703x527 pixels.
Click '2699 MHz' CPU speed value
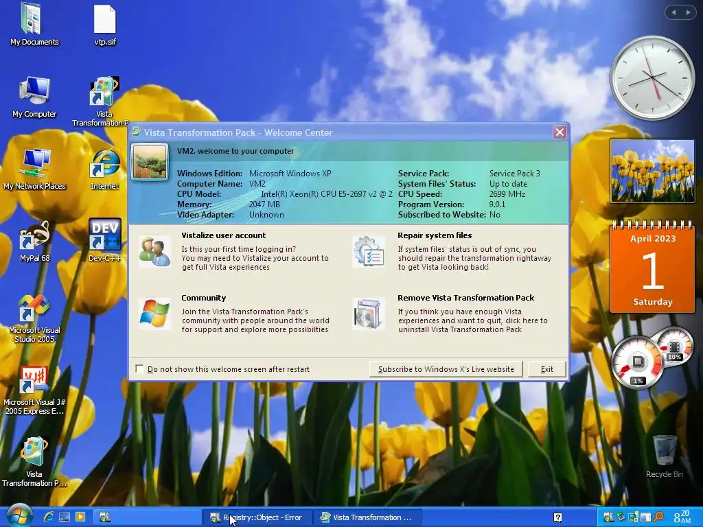point(507,194)
